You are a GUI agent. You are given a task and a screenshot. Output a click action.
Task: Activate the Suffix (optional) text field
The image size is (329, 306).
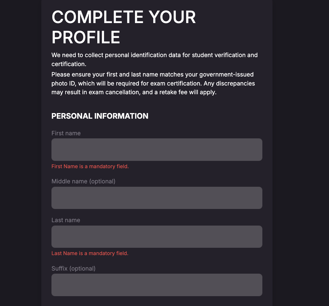tap(157, 285)
